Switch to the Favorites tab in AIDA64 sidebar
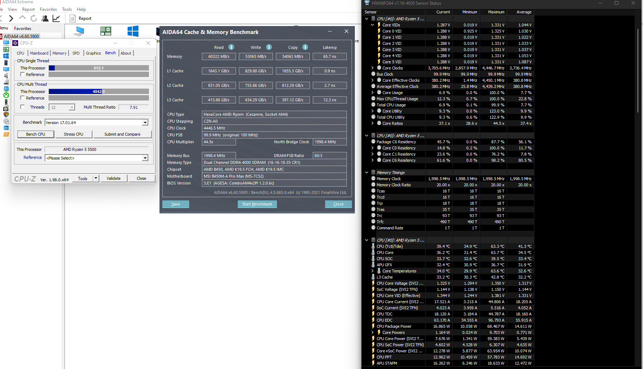The width and height of the screenshot is (643, 369). [22, 29]
